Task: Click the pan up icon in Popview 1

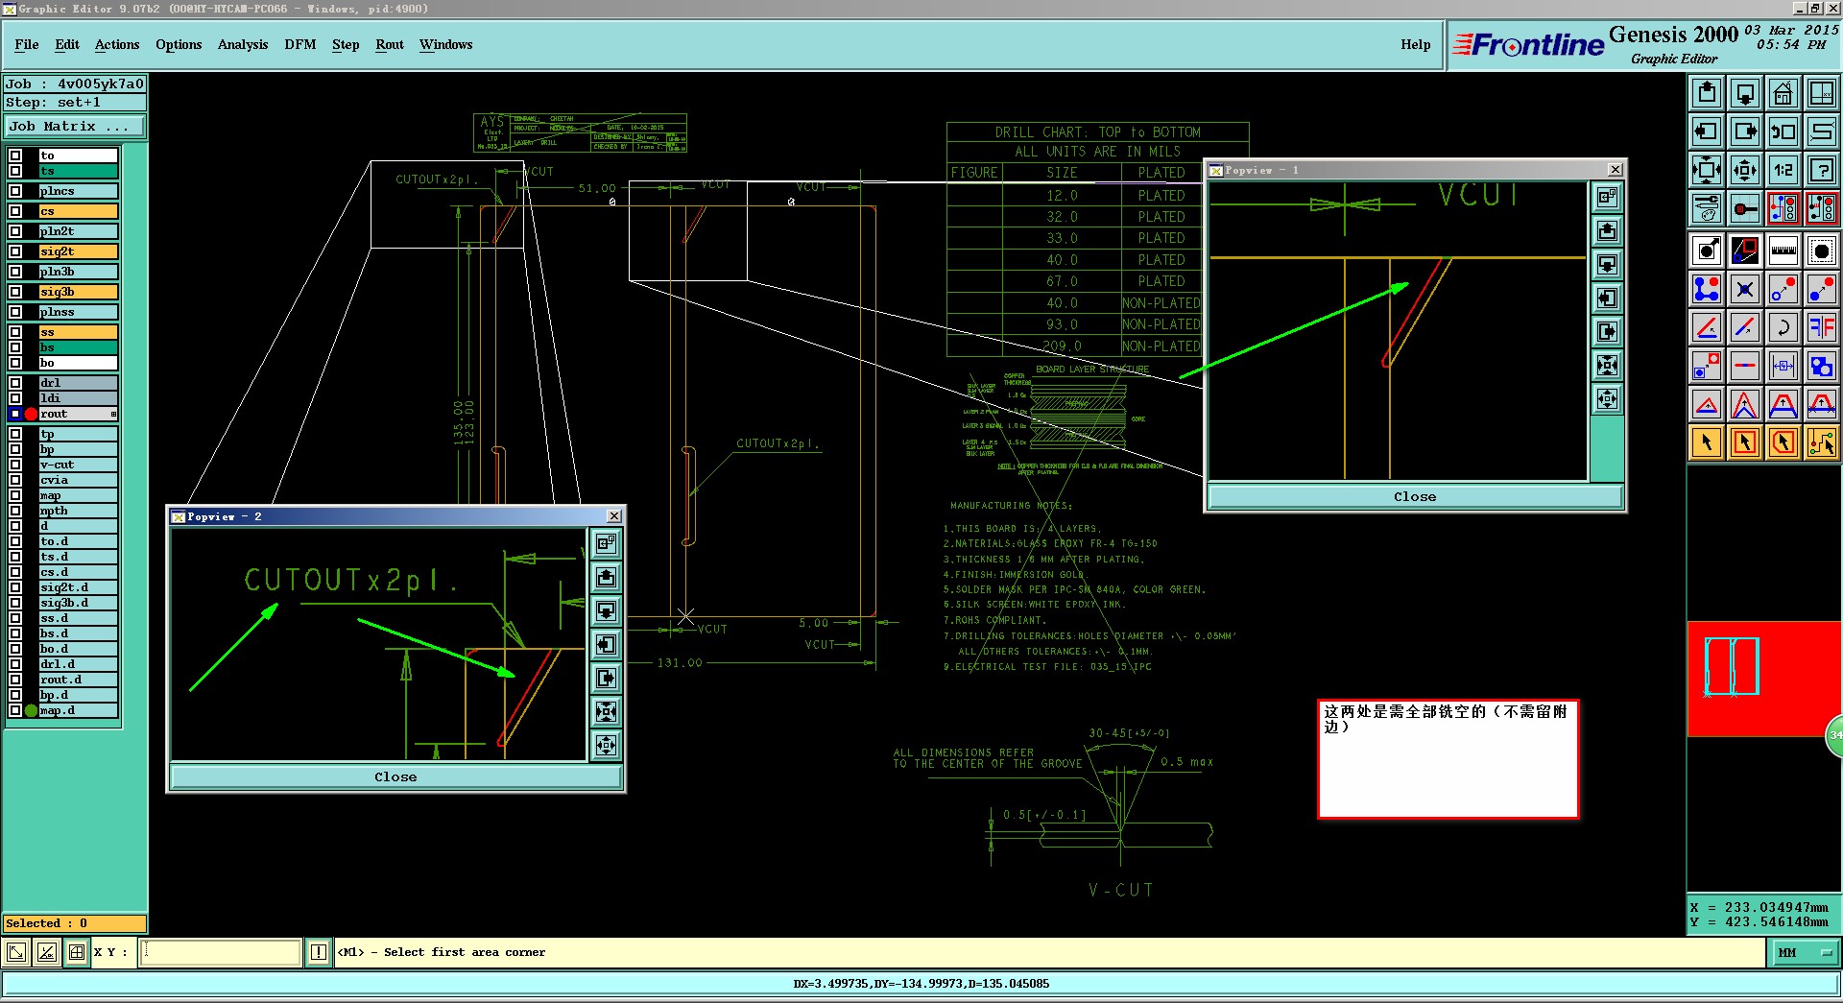Action: [x=1607, y=230]
